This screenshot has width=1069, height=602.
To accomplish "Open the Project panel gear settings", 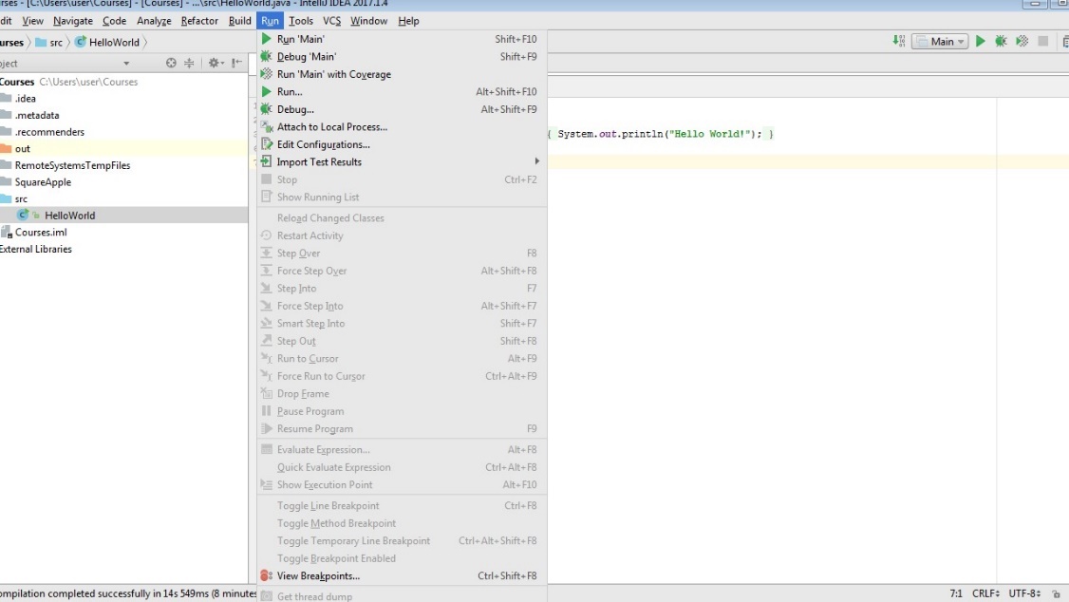I will pyautogui.click(x=215, y=64).
